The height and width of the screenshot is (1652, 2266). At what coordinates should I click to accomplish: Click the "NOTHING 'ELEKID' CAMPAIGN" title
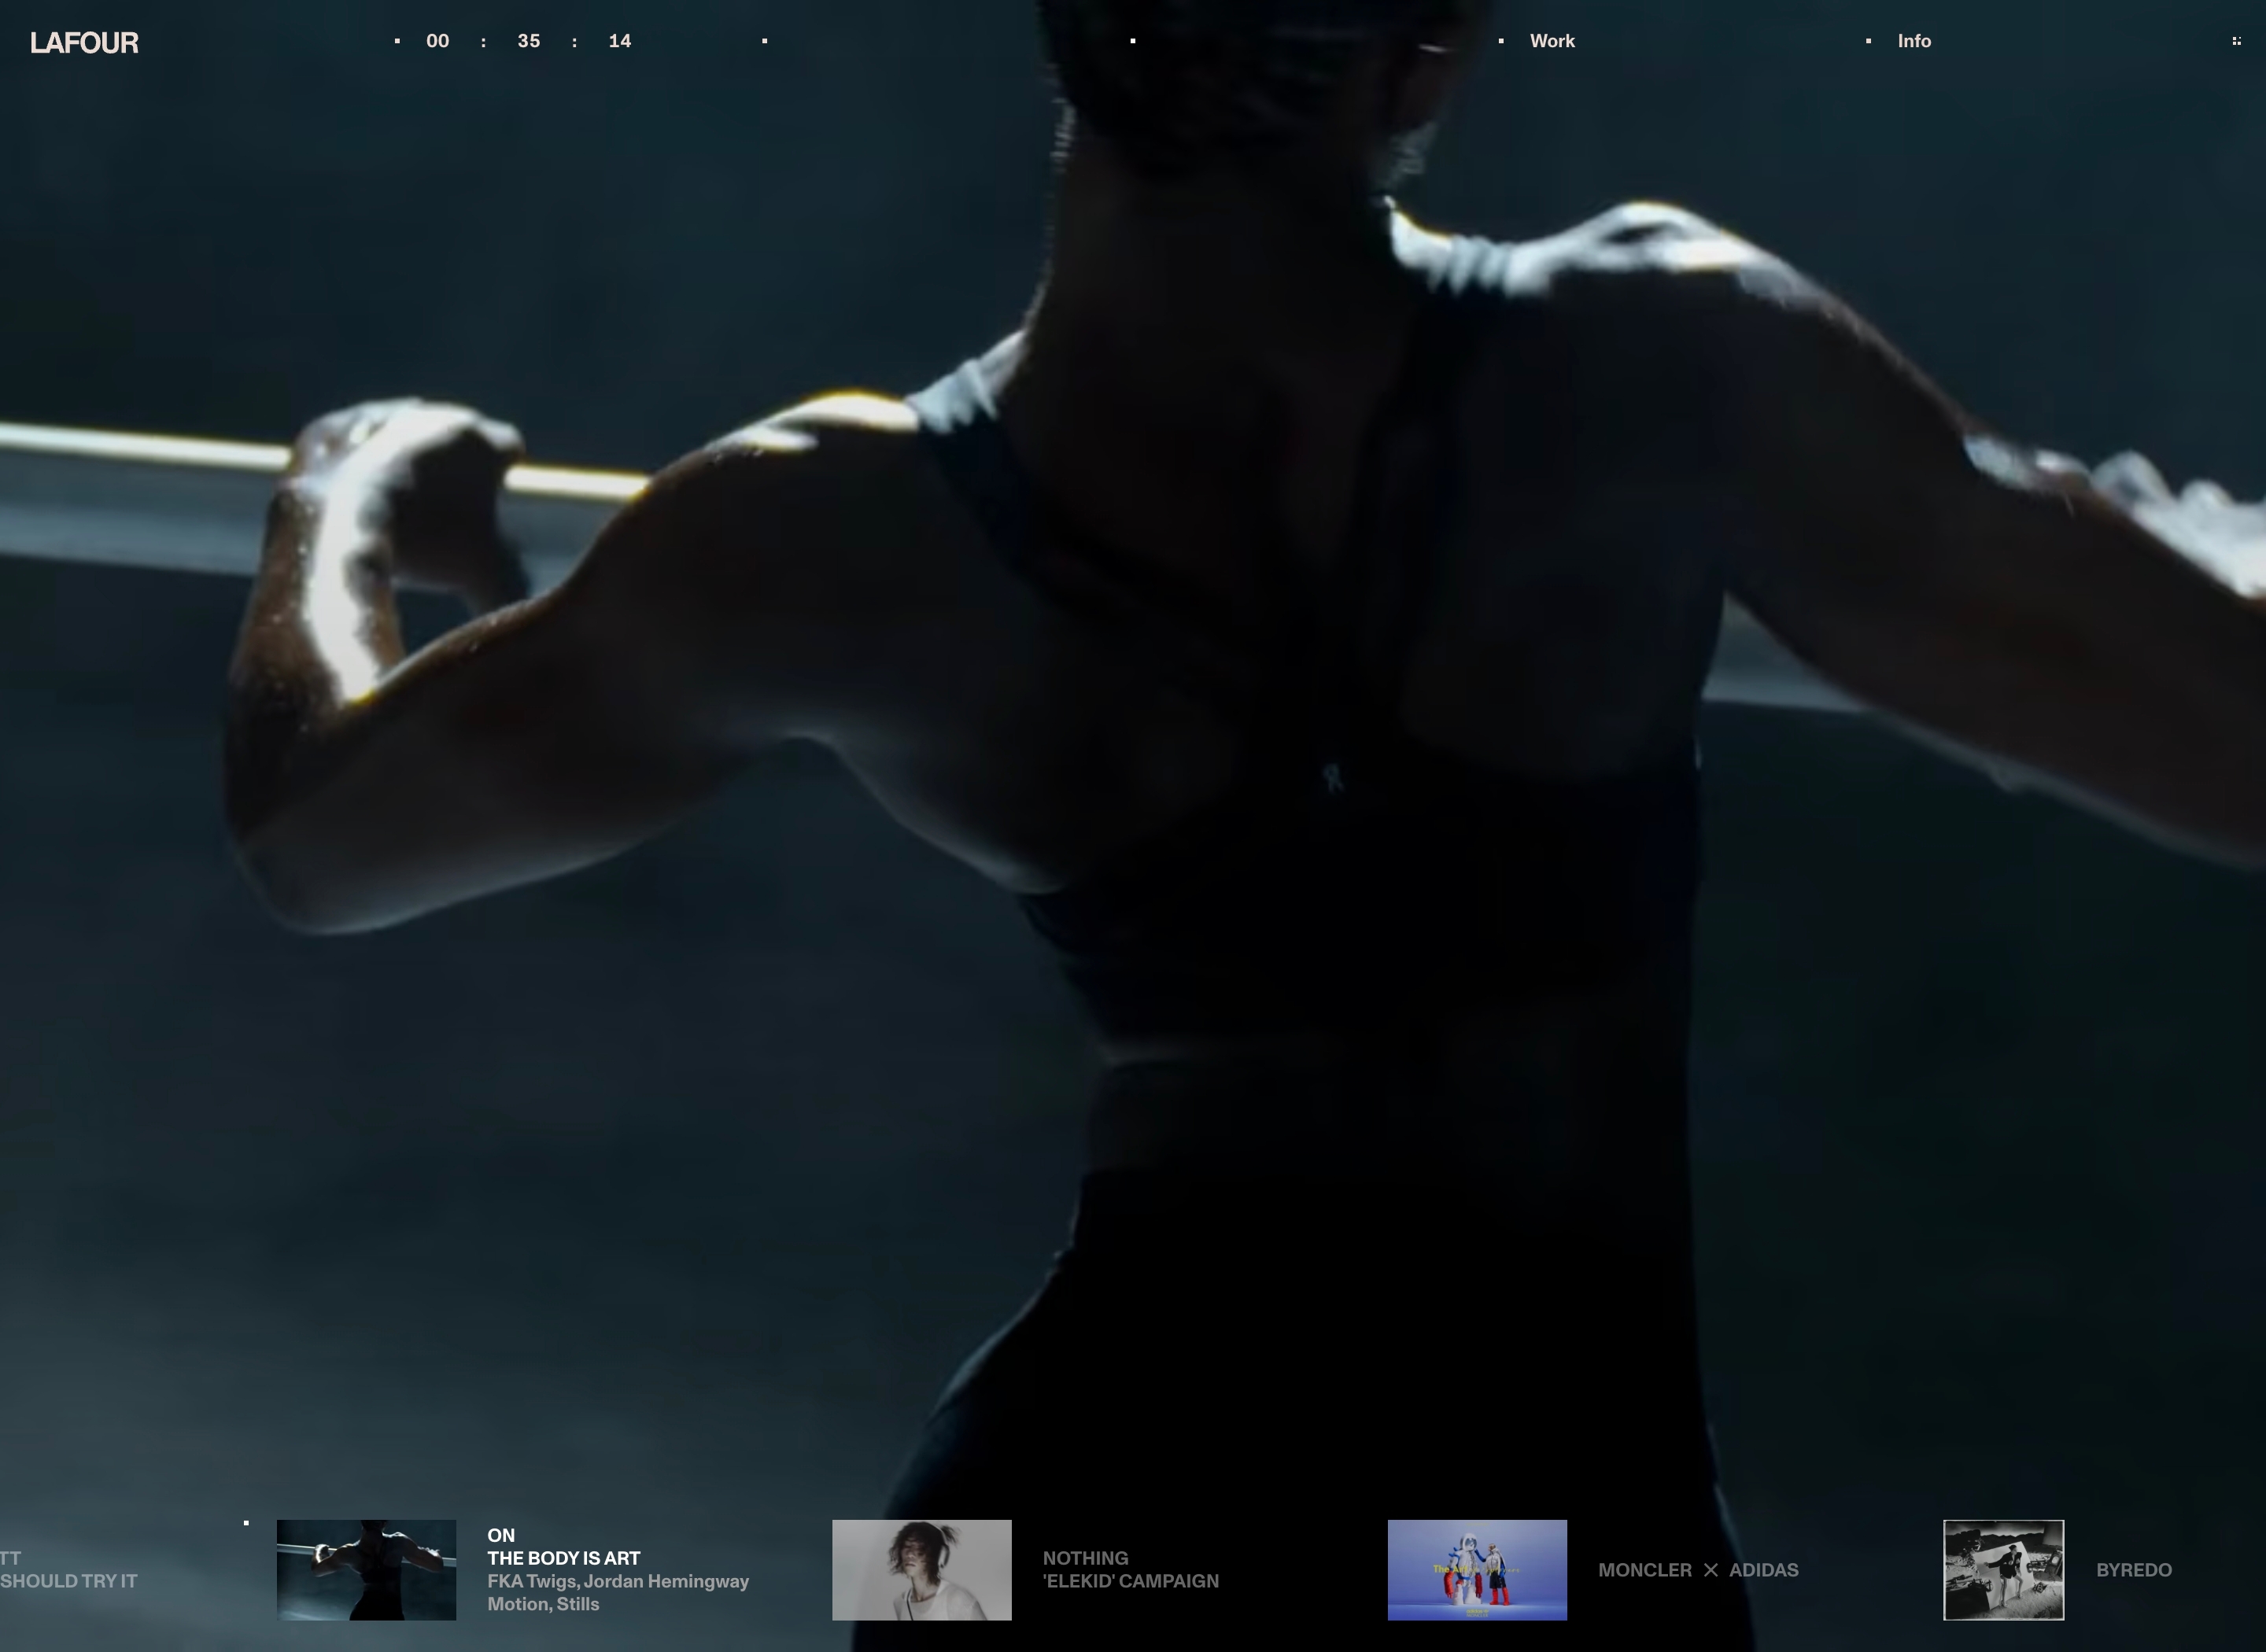click(1130, 1570)
